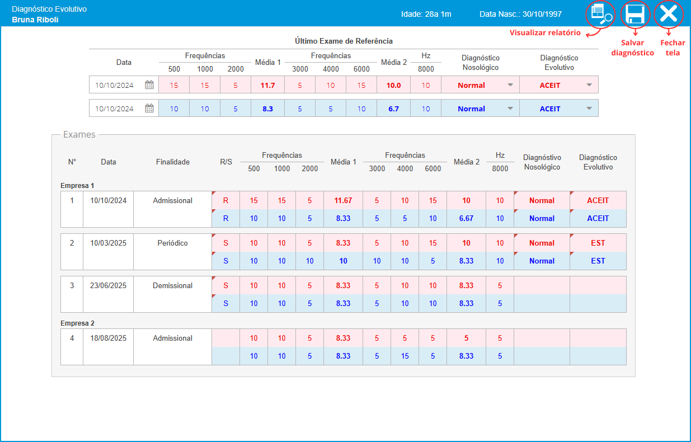Open the Visualizar relatório report icon
The height and width of the screenshot is (442, 691).
(x=599, y=14)
